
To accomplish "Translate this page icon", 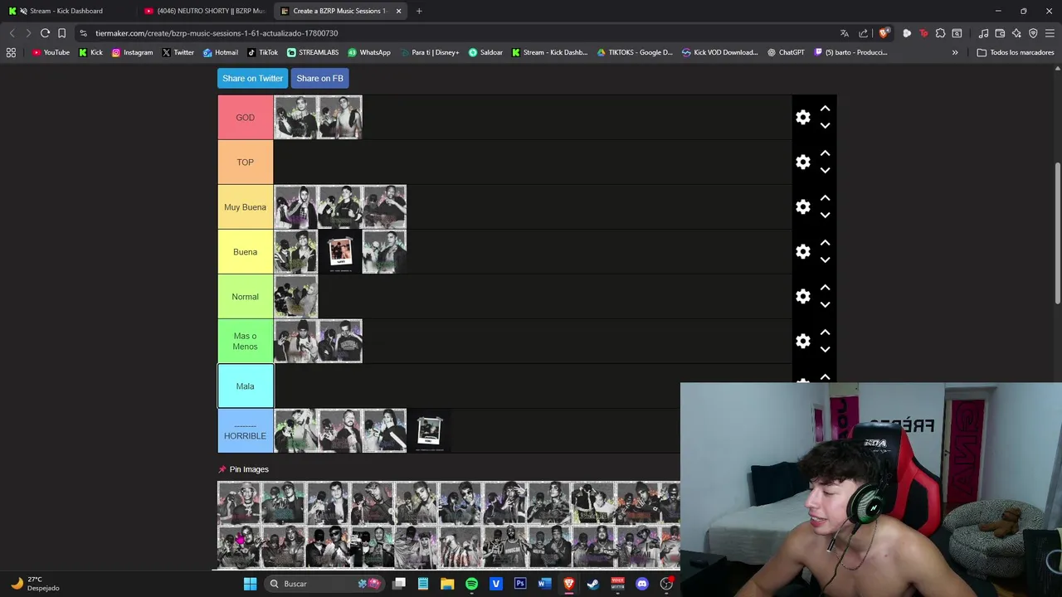I will coord(845,33).
